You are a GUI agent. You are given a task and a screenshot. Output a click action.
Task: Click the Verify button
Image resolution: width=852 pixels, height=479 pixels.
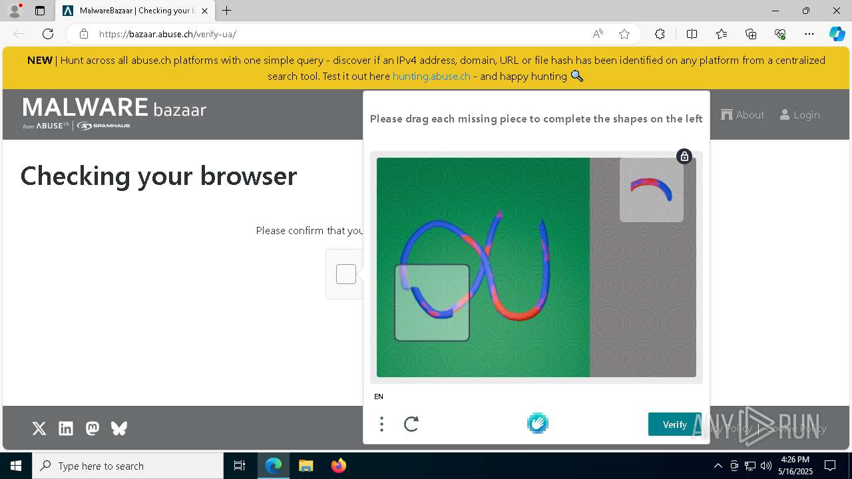(x=675, y=424)
